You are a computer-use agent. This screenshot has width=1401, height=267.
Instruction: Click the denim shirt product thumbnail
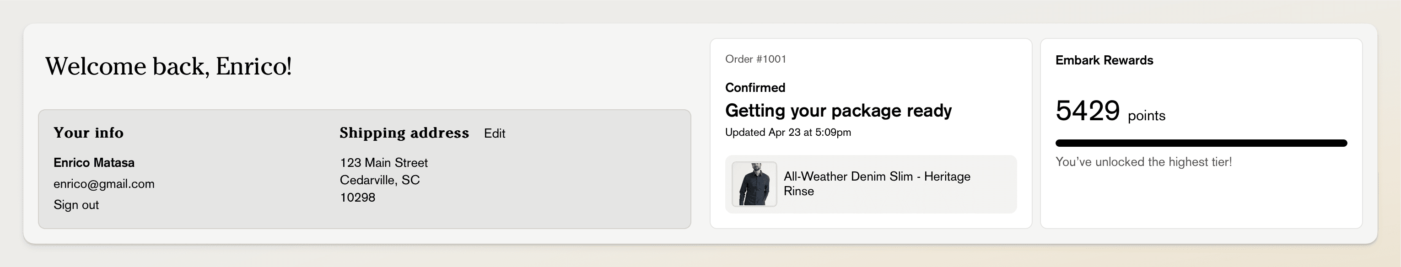click(x=754, y=184)
